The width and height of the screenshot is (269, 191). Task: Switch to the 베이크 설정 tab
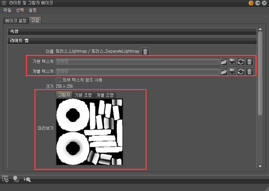pyautogui.click(x=16, y=20)
